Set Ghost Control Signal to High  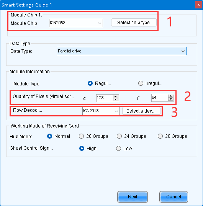point(82,149)
